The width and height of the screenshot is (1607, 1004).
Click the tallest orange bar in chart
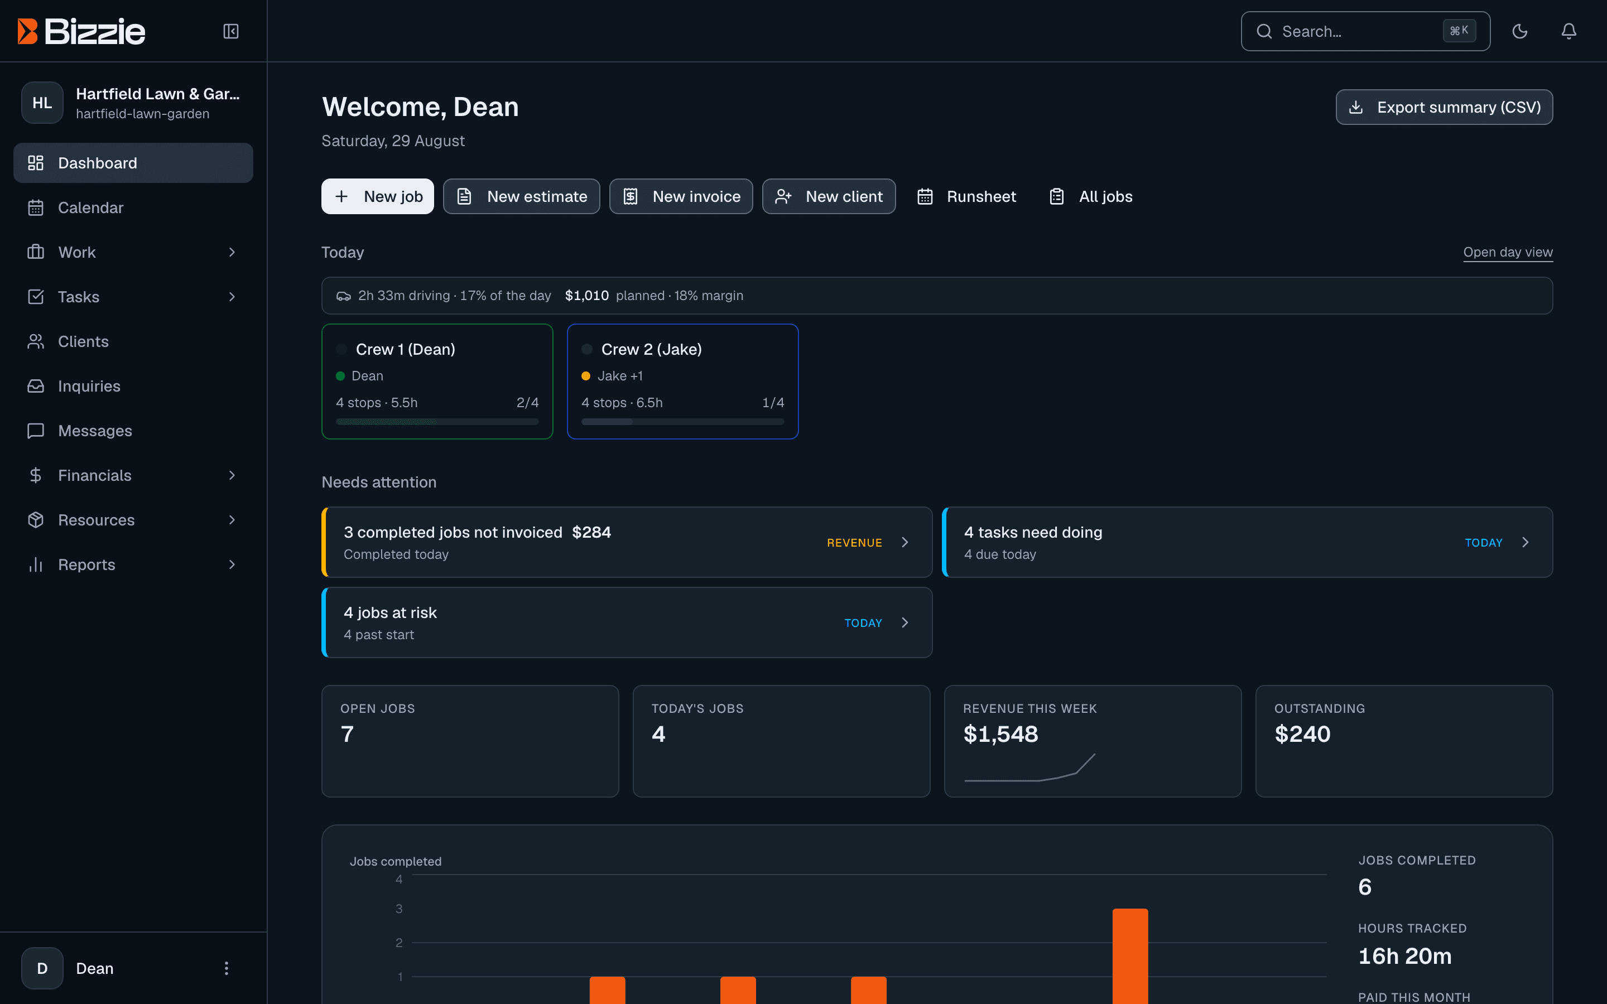click(x=1129, y=956)
